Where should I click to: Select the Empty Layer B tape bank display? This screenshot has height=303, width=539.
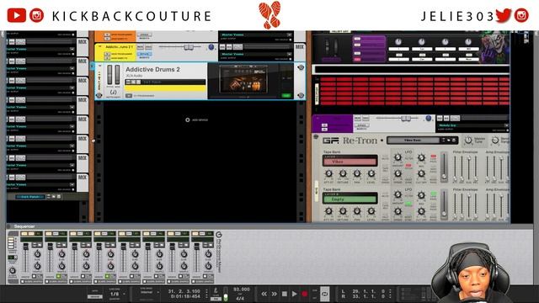350,199
